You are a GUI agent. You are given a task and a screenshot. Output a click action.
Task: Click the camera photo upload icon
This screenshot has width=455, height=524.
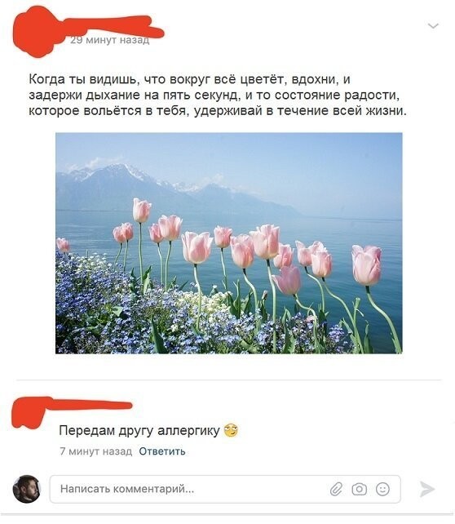click(x=360, y=489)
